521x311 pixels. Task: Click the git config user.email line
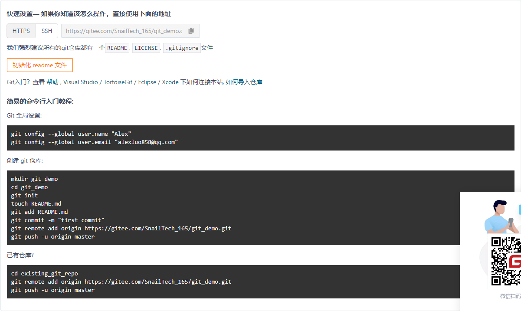coord(95,142)
